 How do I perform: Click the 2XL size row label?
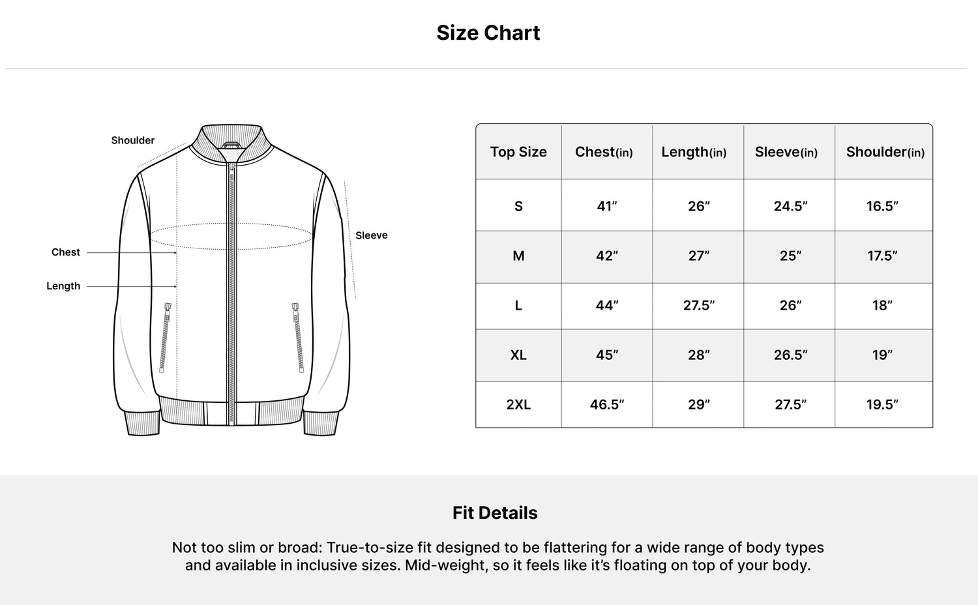tap(518, 404)
